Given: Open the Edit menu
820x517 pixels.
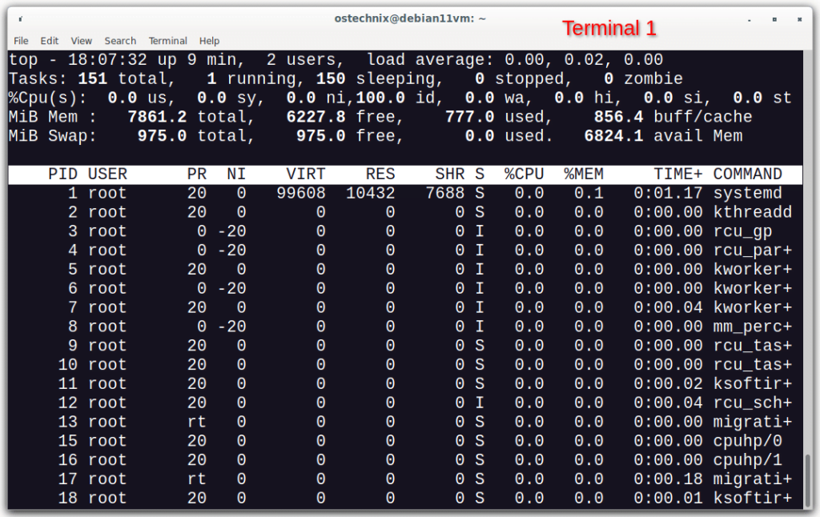Looking at the screenshot, I should coord(49,41).
